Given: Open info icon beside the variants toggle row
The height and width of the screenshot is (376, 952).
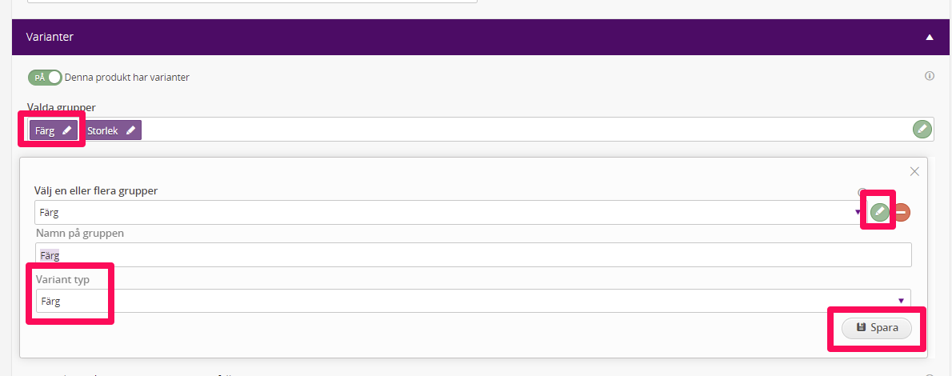Looking at the screenshot, I should [x=929, y=76].
